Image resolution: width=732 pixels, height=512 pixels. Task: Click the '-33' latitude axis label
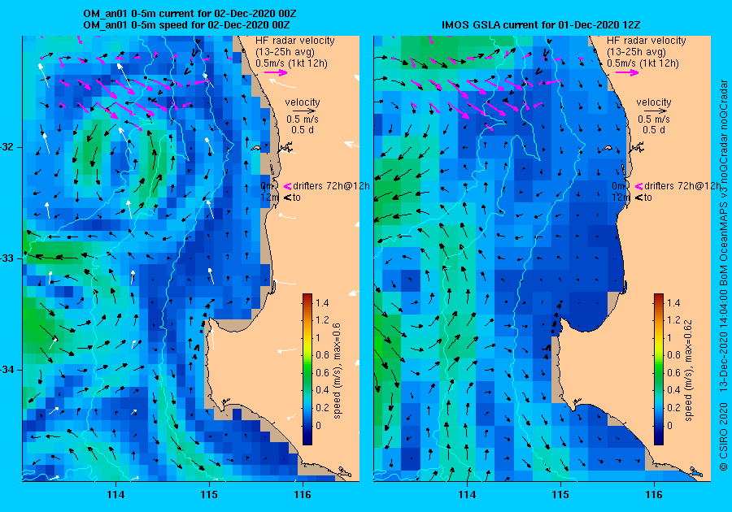click(8, 258)
